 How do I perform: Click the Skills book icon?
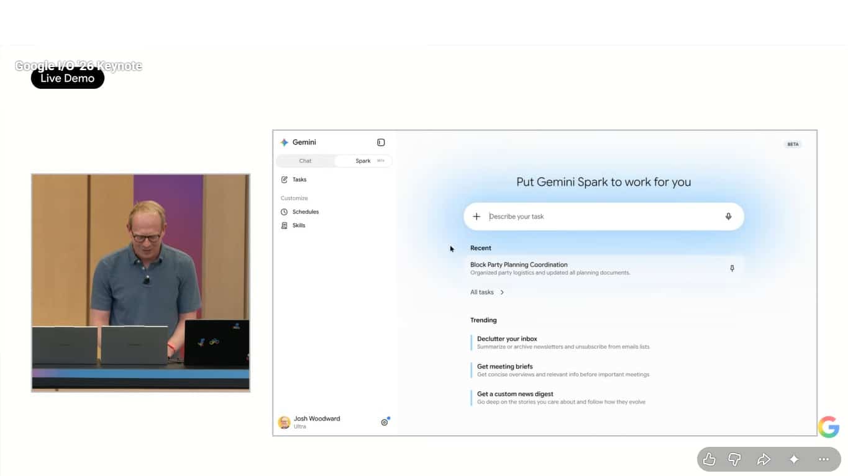click(x=285, y=225)
